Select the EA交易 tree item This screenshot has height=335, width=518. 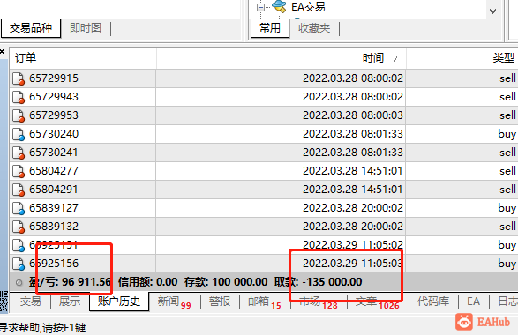click(308, 6)
